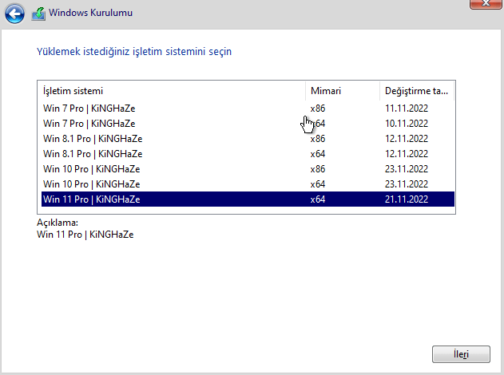Viewport: 504px width, 375px height.
Task: Click x86 cell in Win 7 Pro row
Action: 318,109
